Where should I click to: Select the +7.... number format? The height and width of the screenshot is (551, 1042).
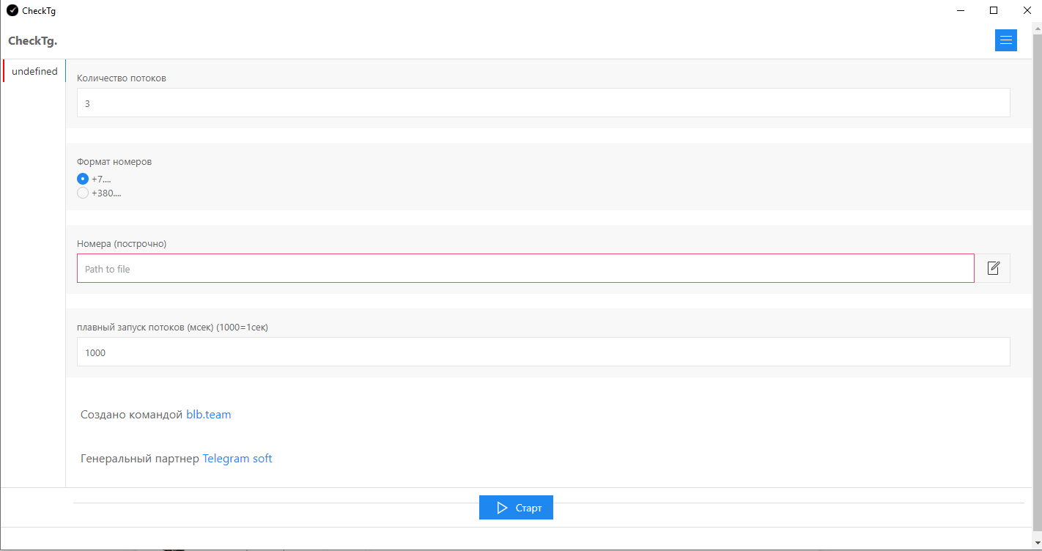coord(83,179)
